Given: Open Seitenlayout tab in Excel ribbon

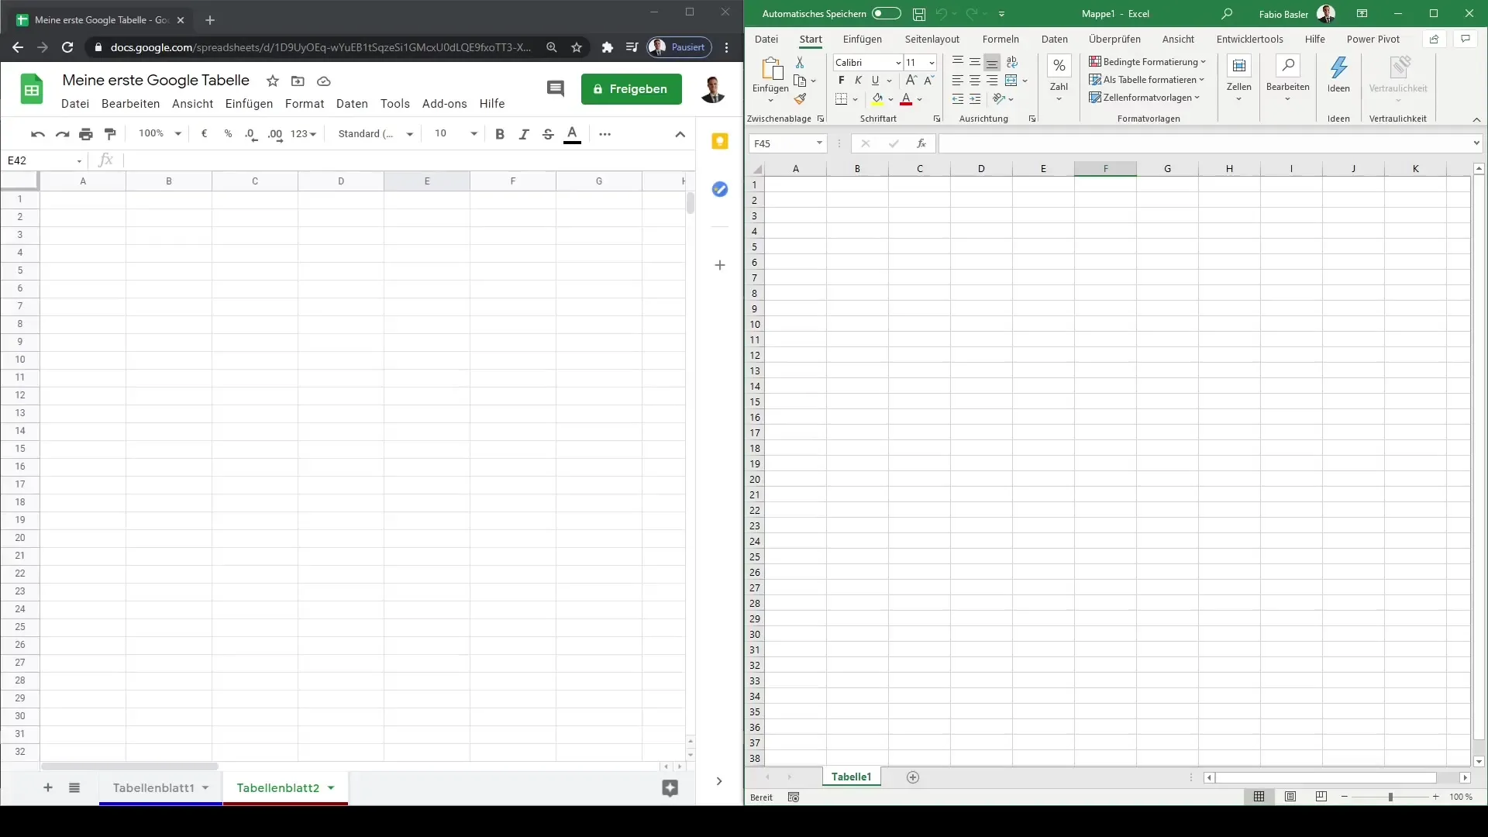Looking at the screenshot, I should [932, 40].
